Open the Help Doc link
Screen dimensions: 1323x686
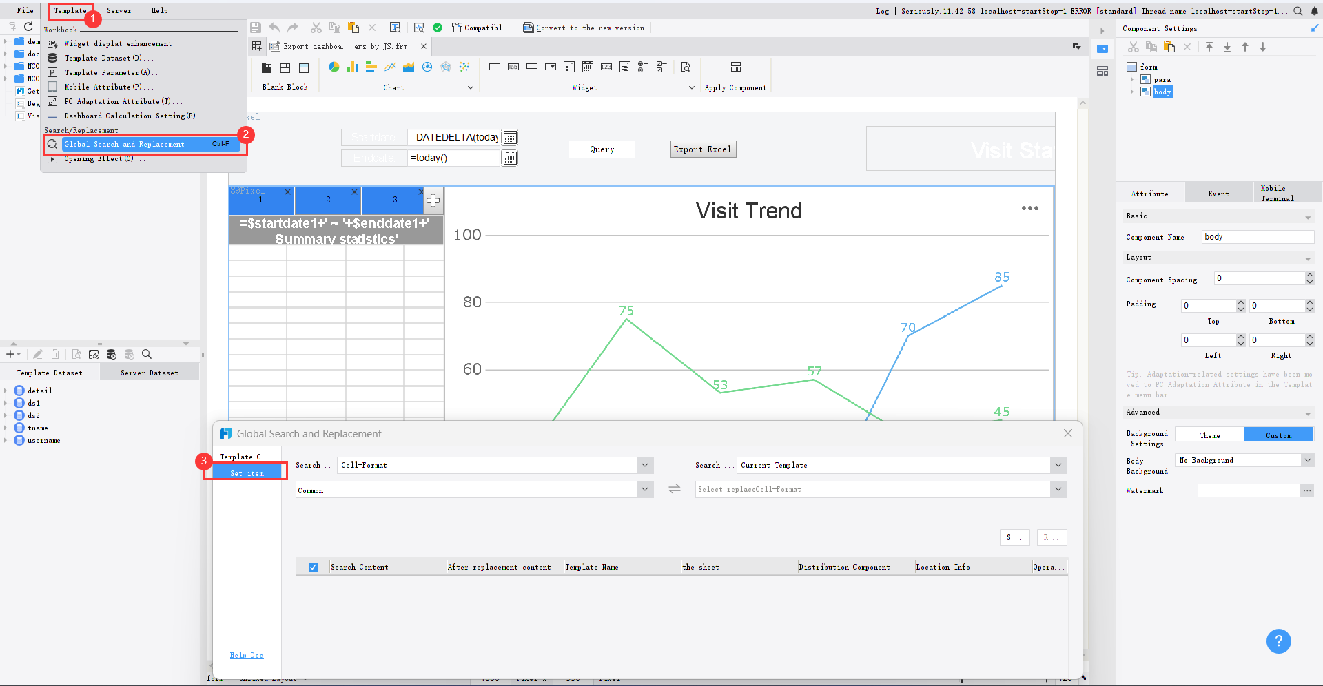point(247,655)
